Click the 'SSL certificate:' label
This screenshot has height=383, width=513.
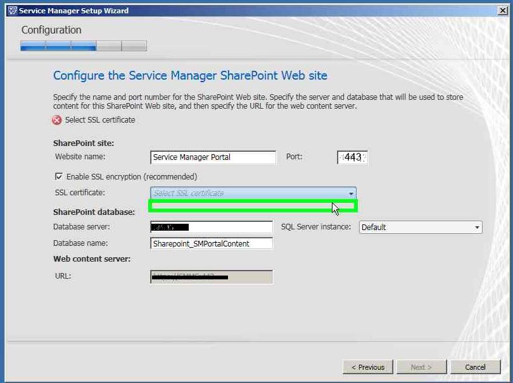coord(80,193)
